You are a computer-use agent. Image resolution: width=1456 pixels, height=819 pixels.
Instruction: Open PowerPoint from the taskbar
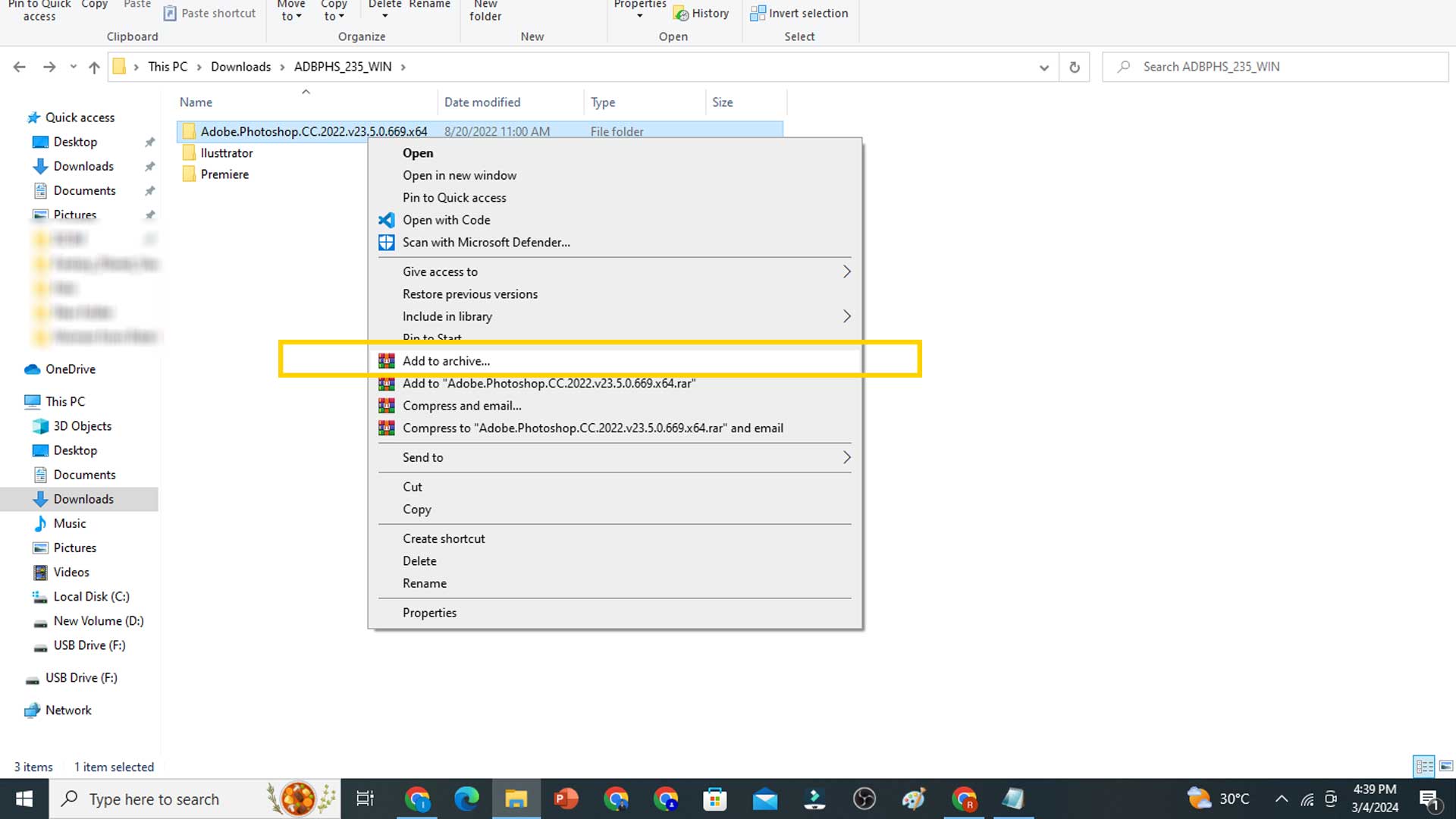566,799
